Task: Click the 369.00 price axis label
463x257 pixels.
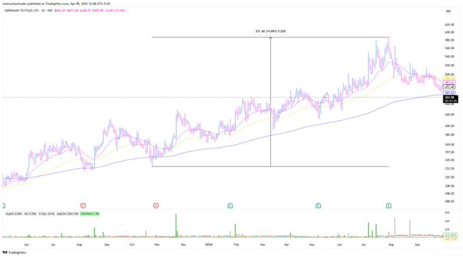Action: point(449,145)
